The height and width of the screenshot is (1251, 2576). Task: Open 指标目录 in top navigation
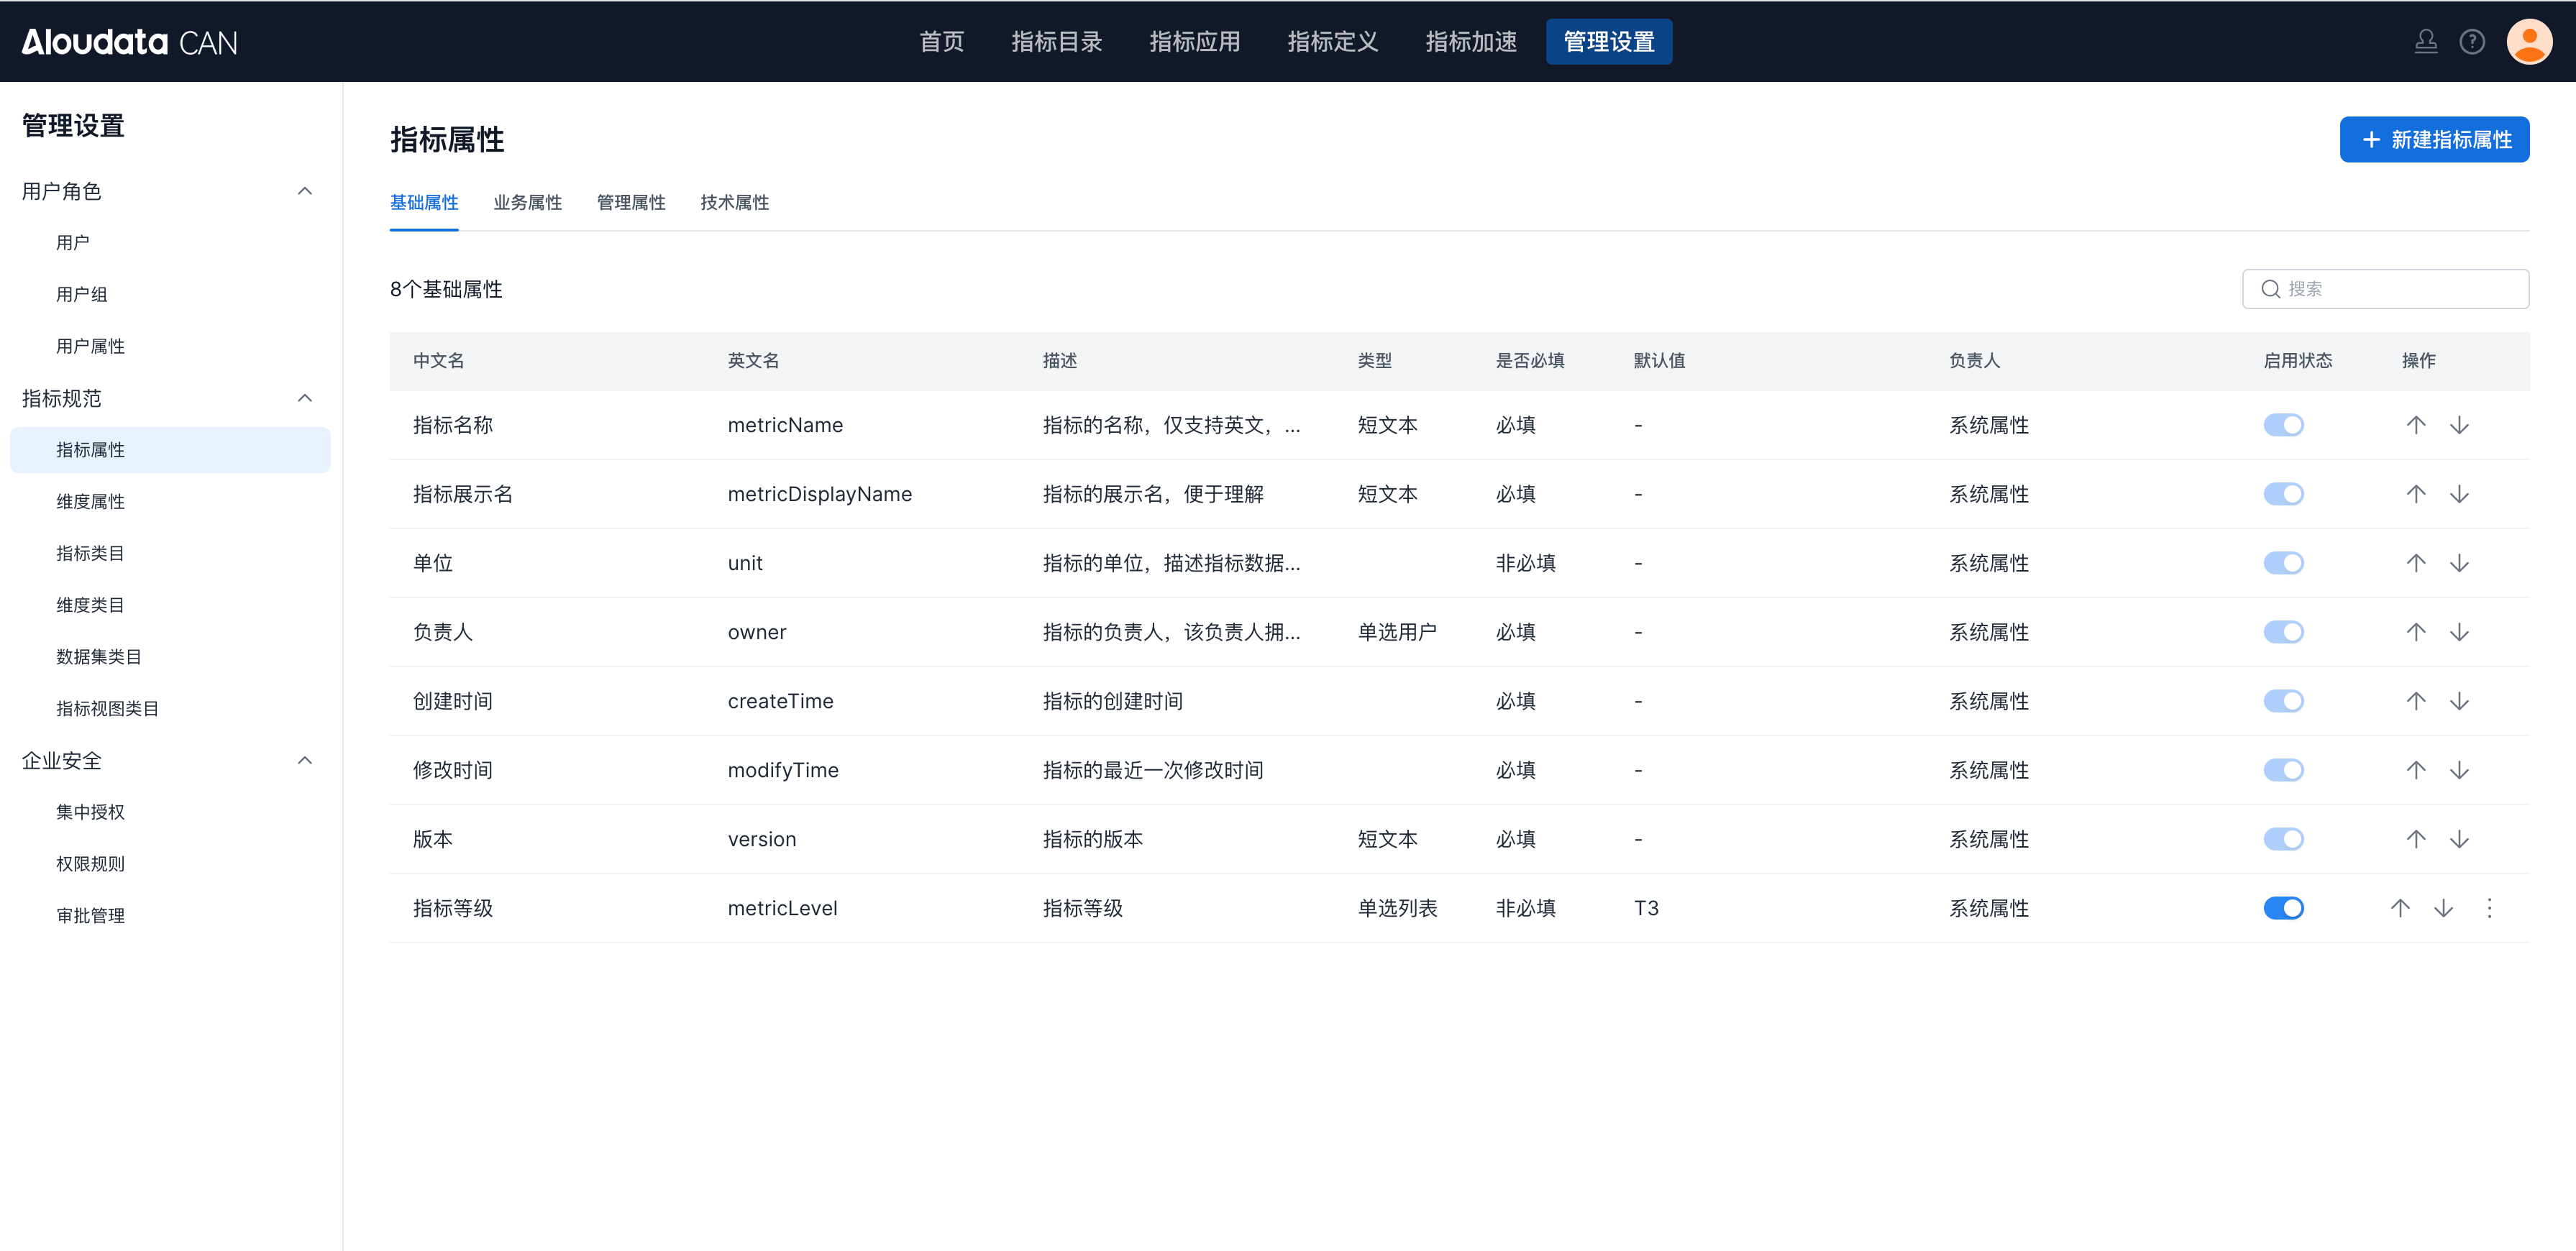(1056, 42)
